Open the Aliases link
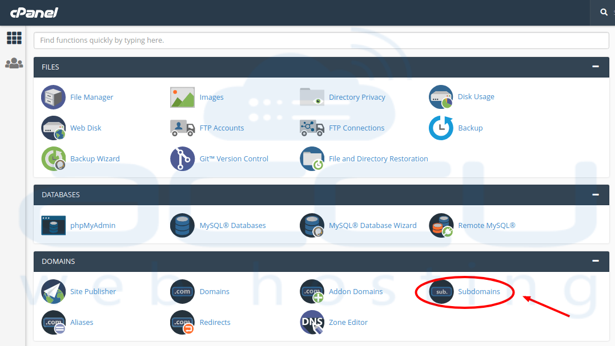 pyautogui.click(x=82, y=322)
